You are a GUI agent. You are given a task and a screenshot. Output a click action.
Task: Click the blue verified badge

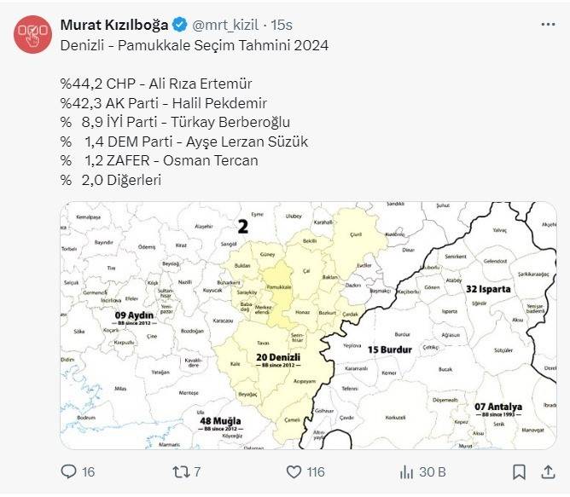point(181,24)
